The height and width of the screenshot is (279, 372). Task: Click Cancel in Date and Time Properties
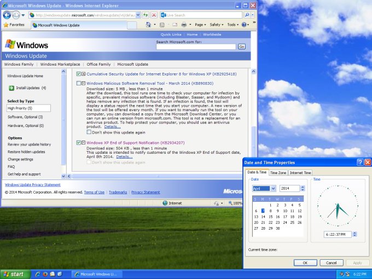point(331,263)
